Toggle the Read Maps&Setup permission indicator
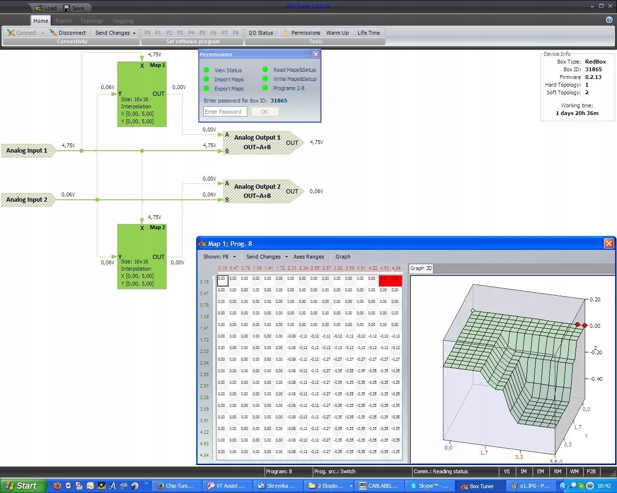The width and height of the screenshot is (617, 493). [265, 69]
